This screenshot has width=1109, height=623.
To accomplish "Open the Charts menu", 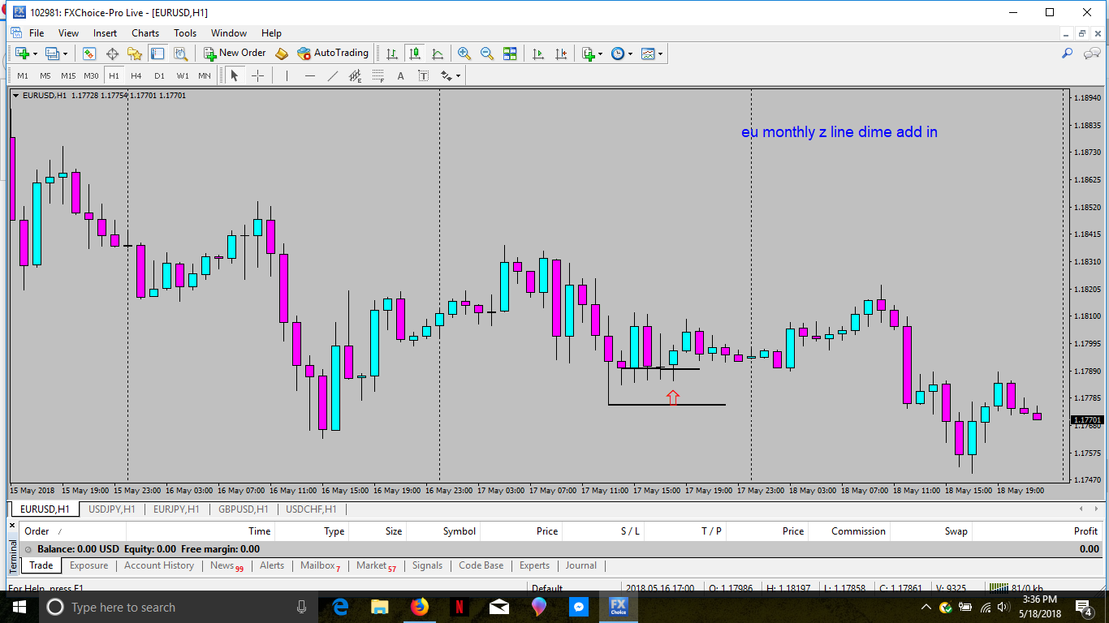I will (145, 33).
